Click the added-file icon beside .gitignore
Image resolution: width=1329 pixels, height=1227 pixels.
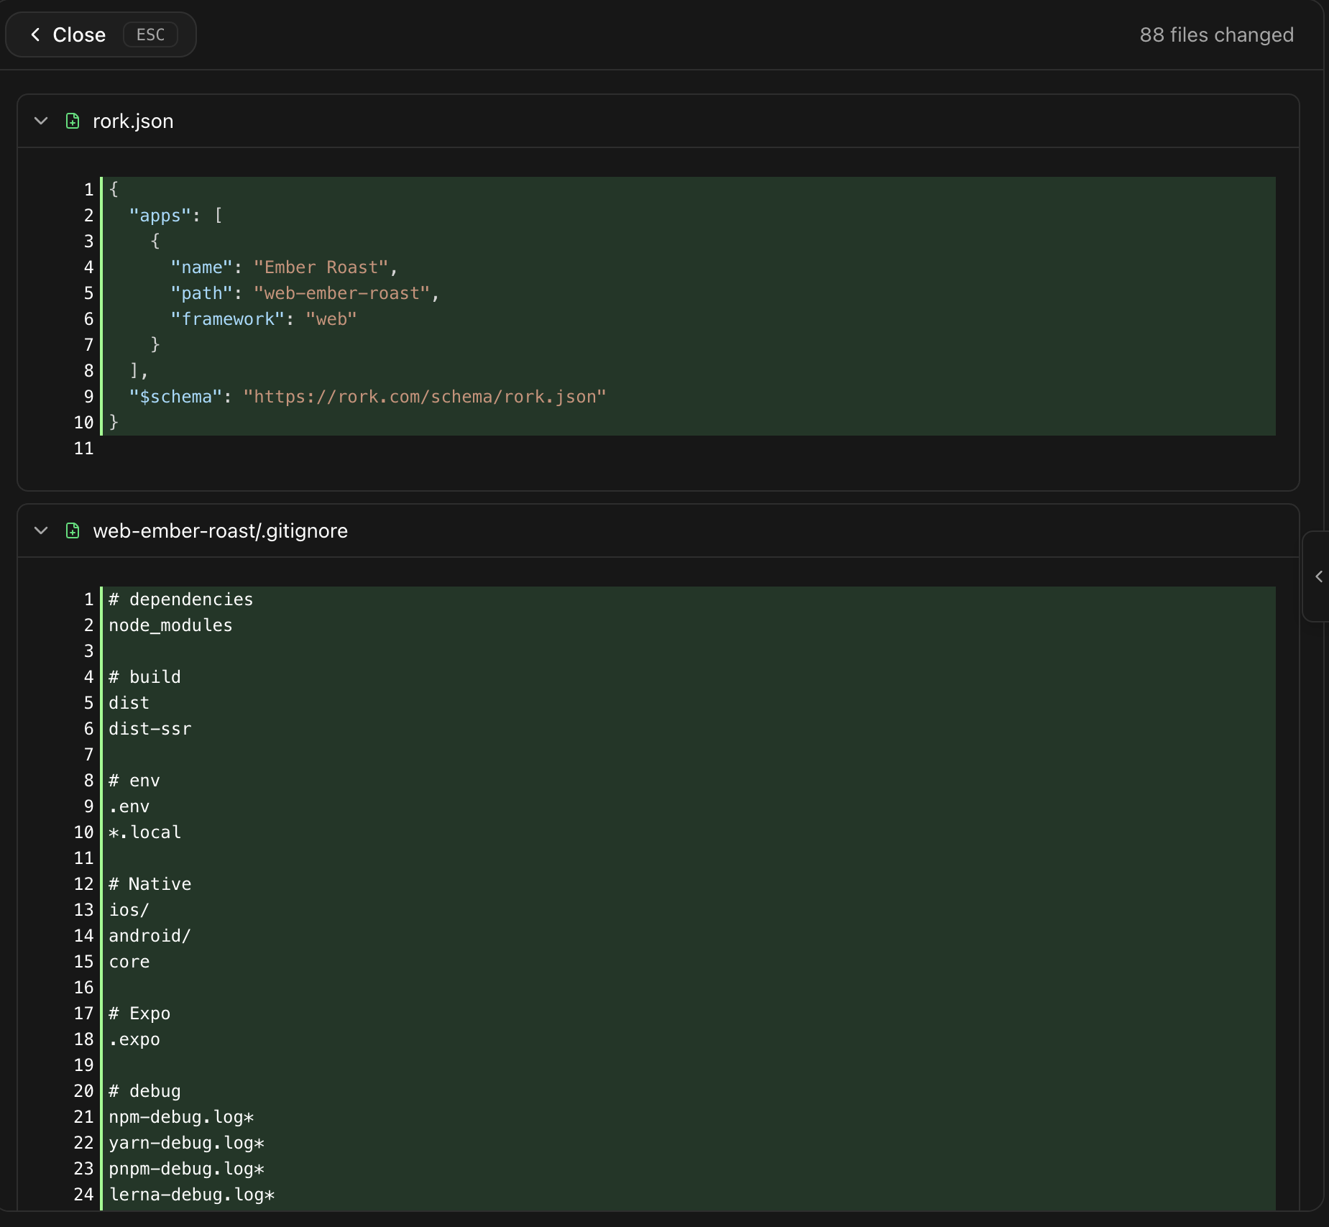tap(73, 530)
